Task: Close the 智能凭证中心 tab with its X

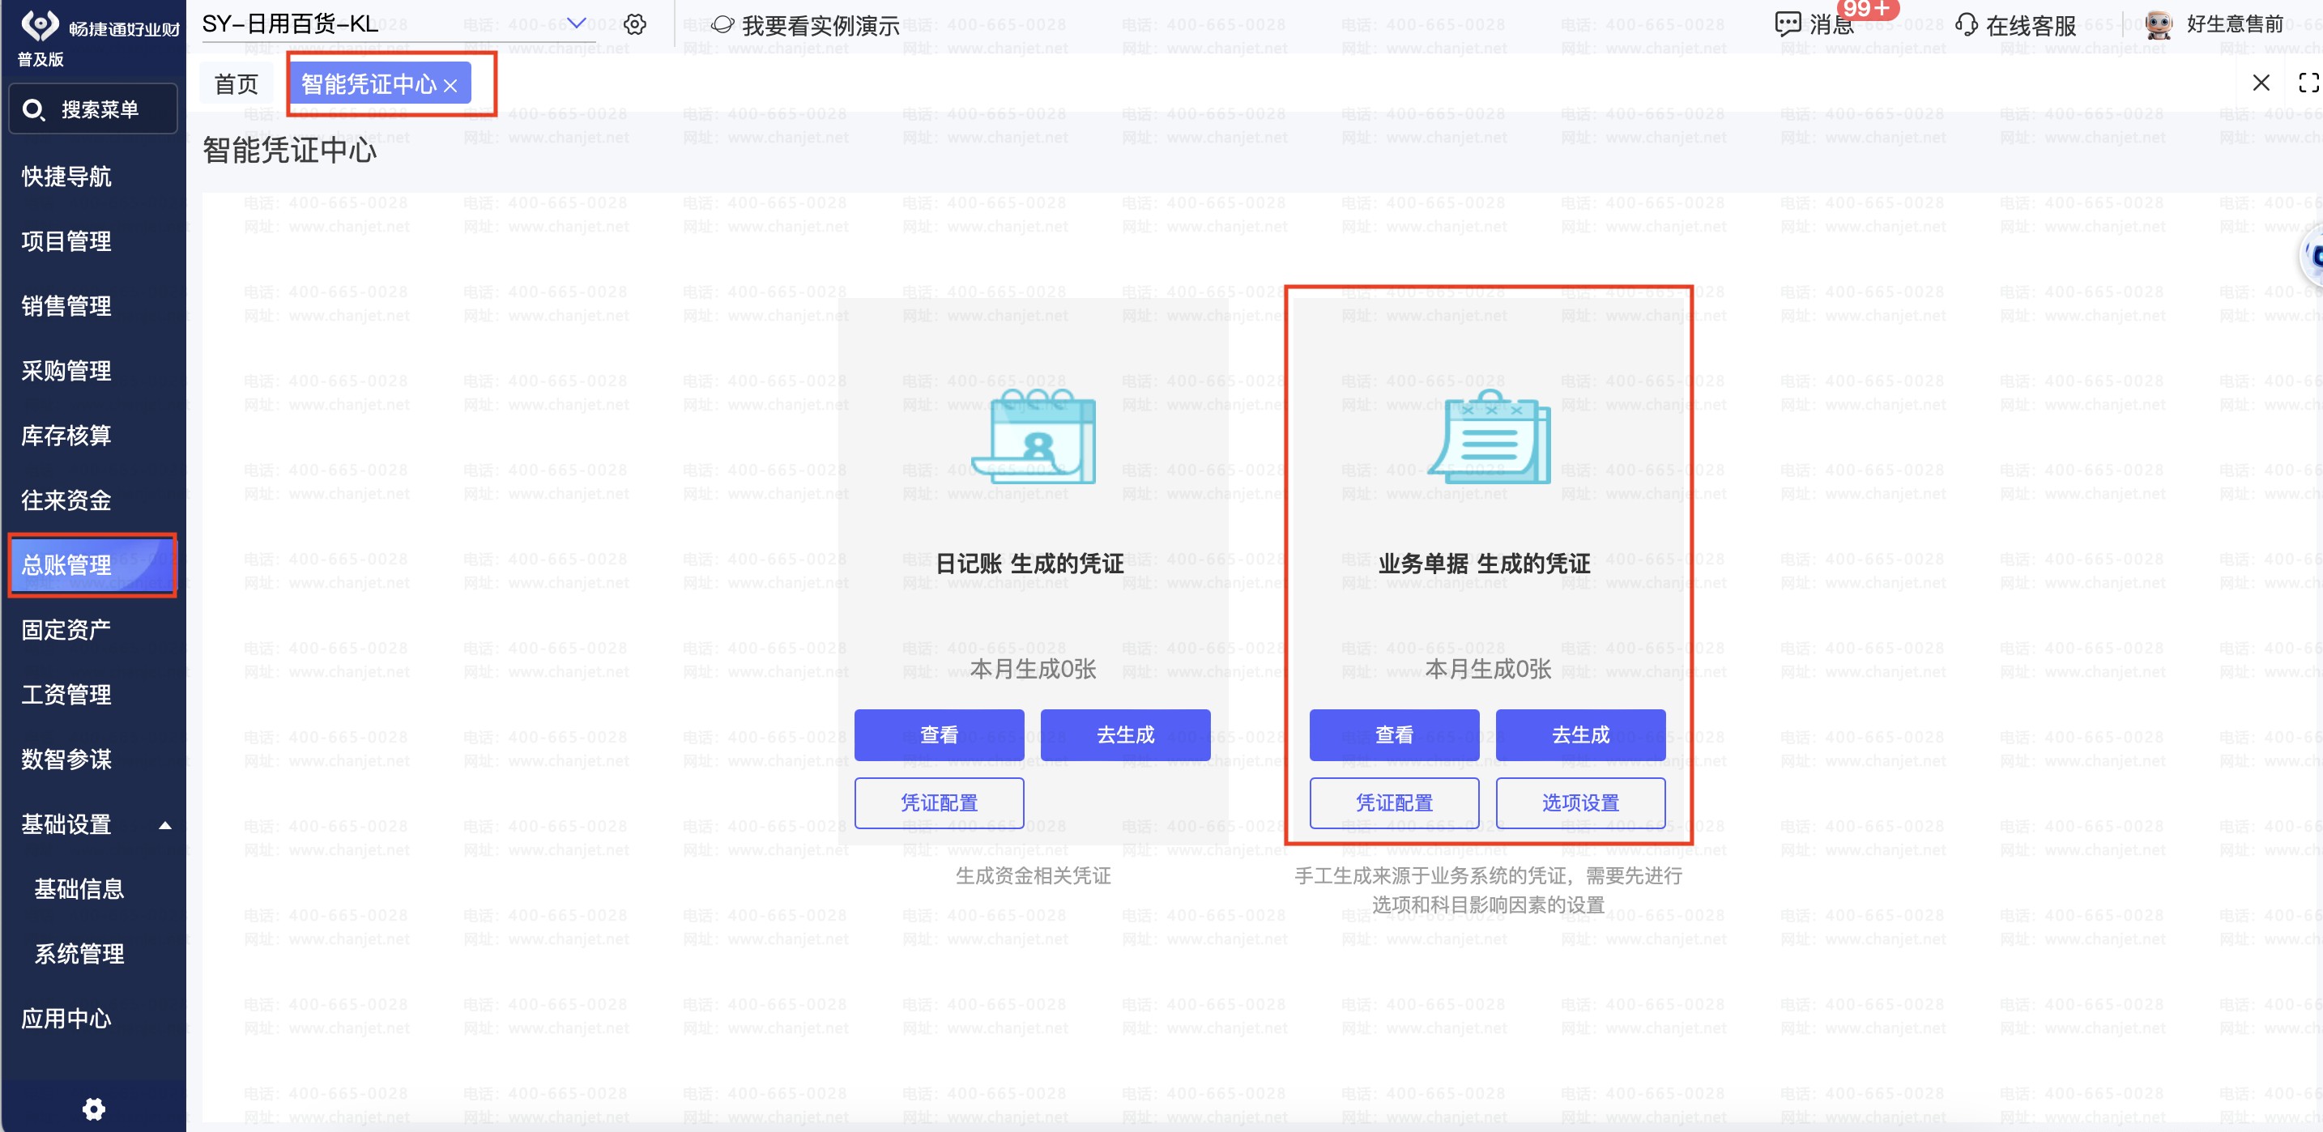Action: tap(451, 86)
